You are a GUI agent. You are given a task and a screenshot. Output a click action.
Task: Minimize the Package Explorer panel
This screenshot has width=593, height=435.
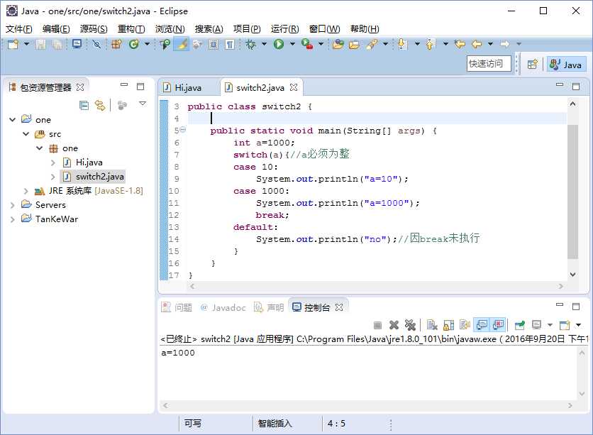(124, 85)
